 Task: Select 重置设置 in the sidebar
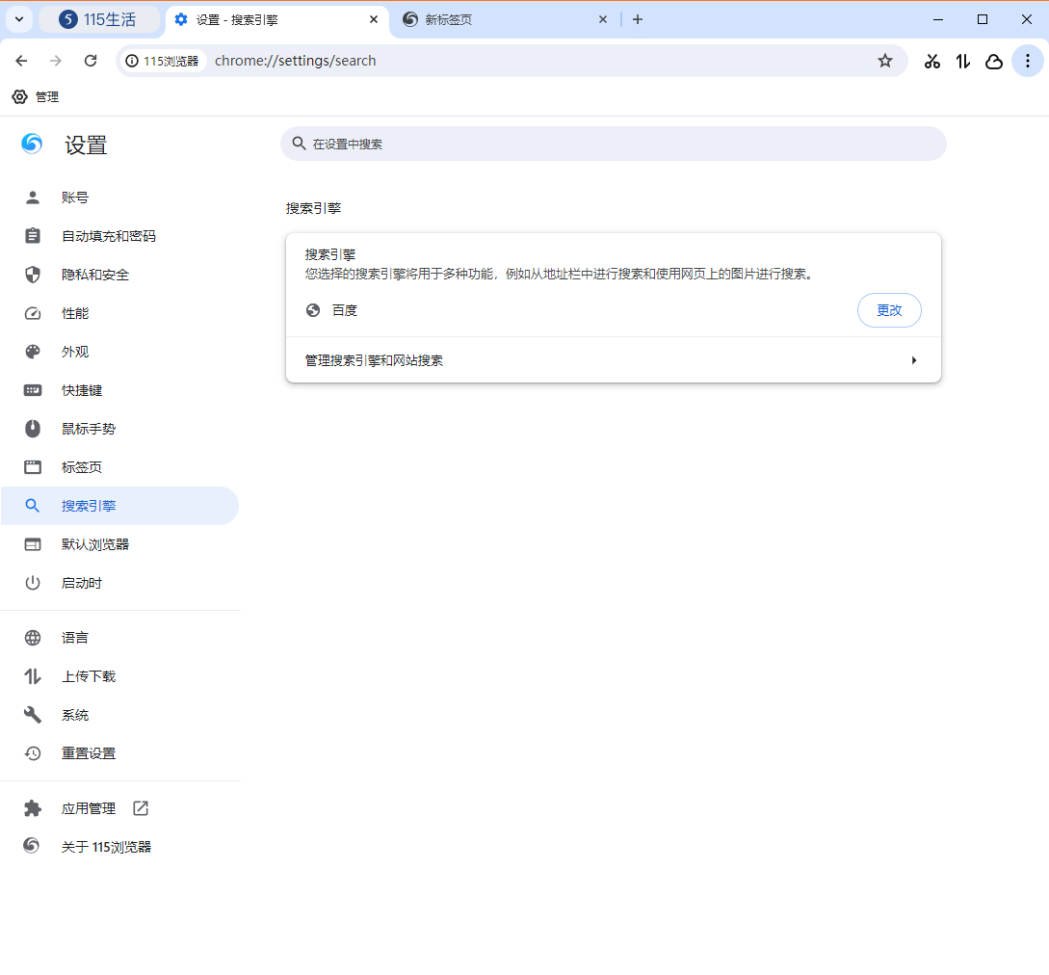(91, 752)
